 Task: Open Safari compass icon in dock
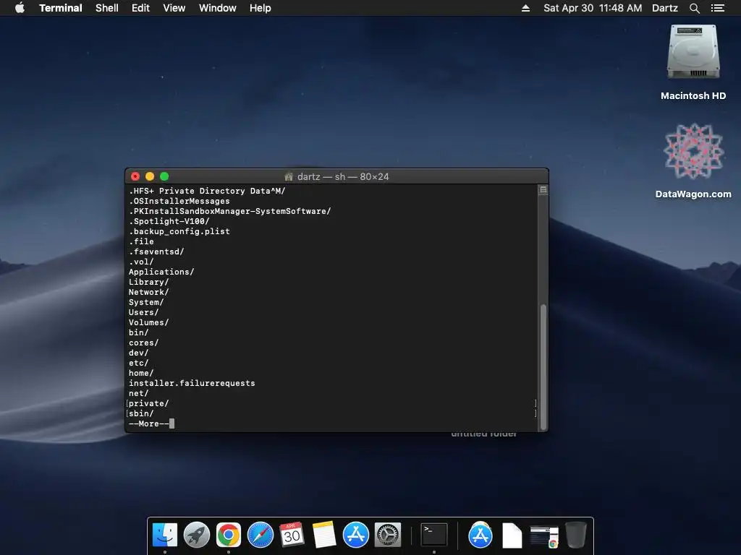click(x=261, y=535)
